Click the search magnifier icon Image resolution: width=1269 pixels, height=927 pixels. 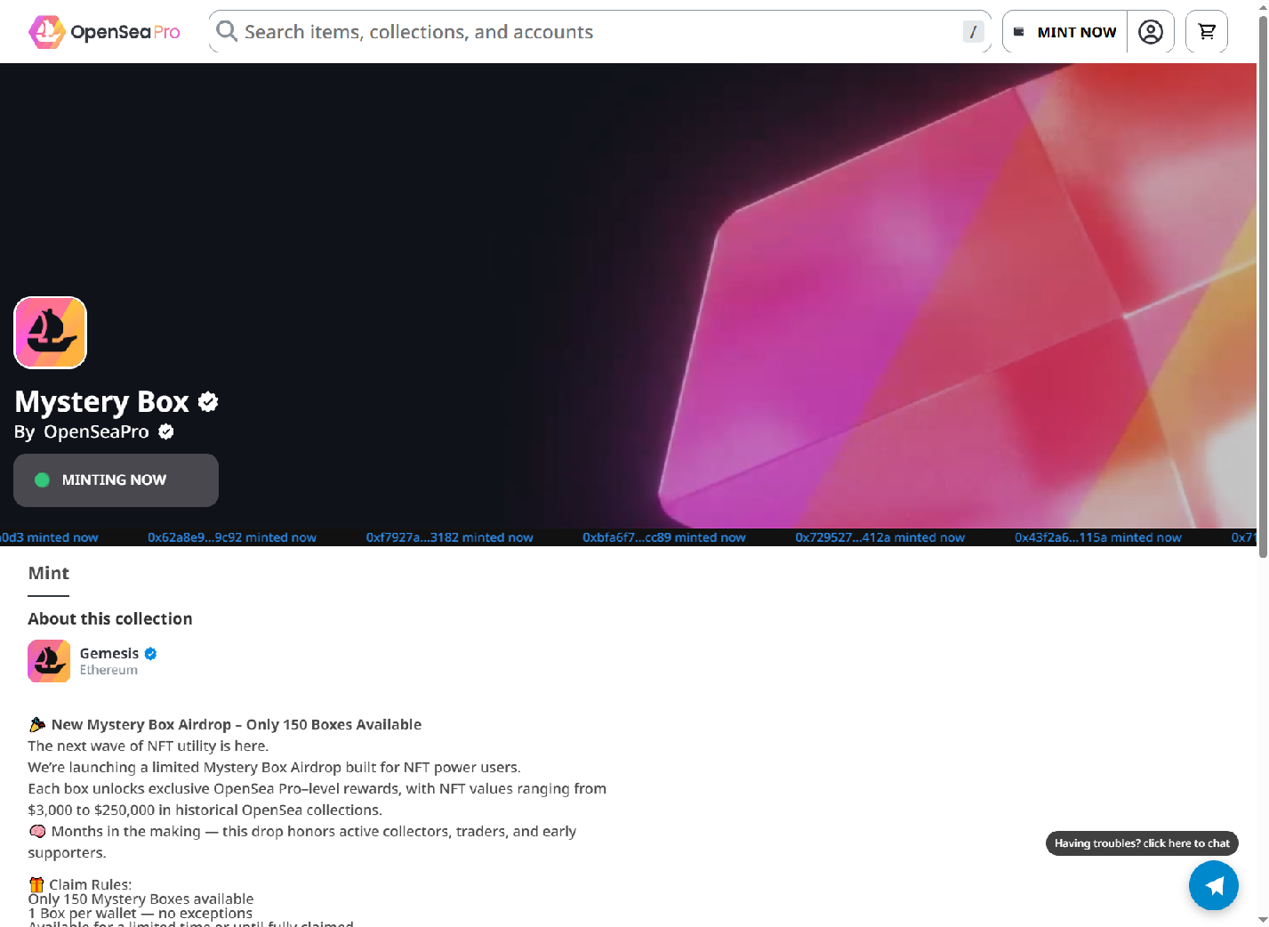coord(227,32)
